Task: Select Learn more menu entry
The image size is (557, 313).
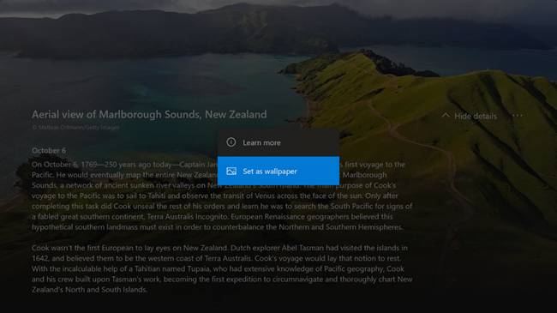Action: click(278, 142)
